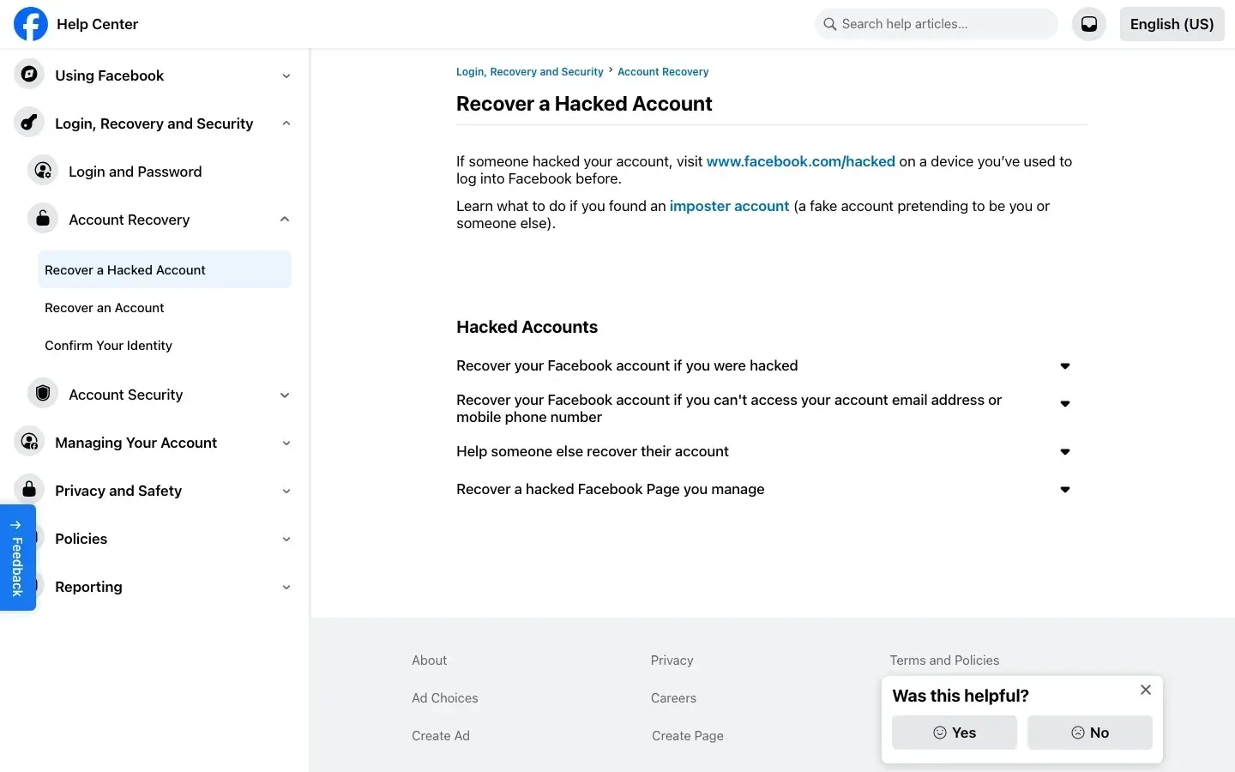
Task: Click the No not helpful button
Action: 1090,733
